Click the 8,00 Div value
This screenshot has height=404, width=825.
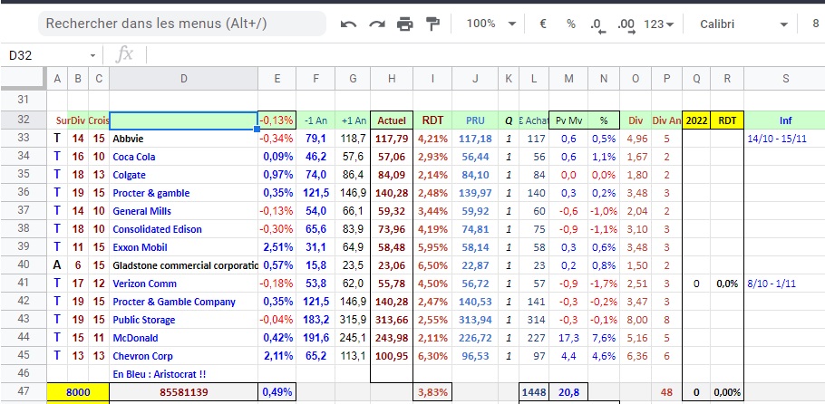tap(636, 320)
